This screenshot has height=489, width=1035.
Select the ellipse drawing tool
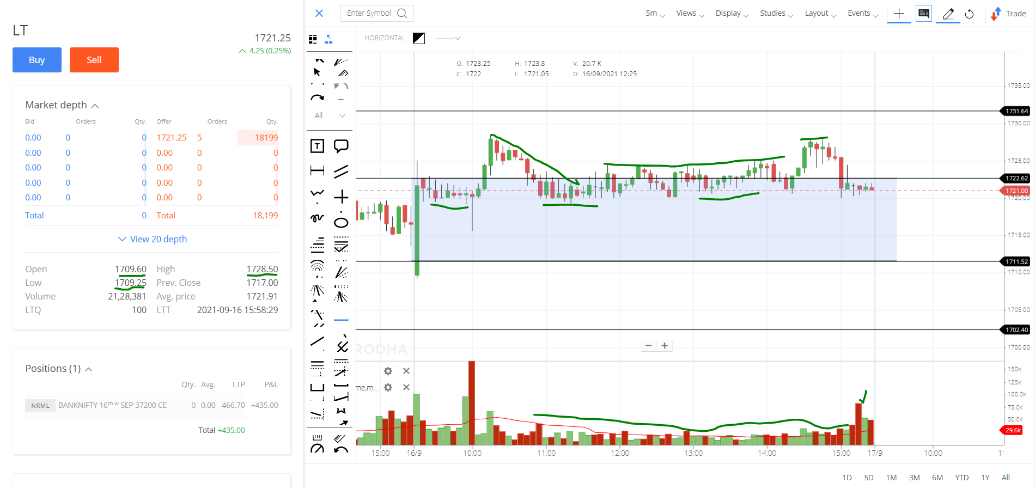pos(341,222)
